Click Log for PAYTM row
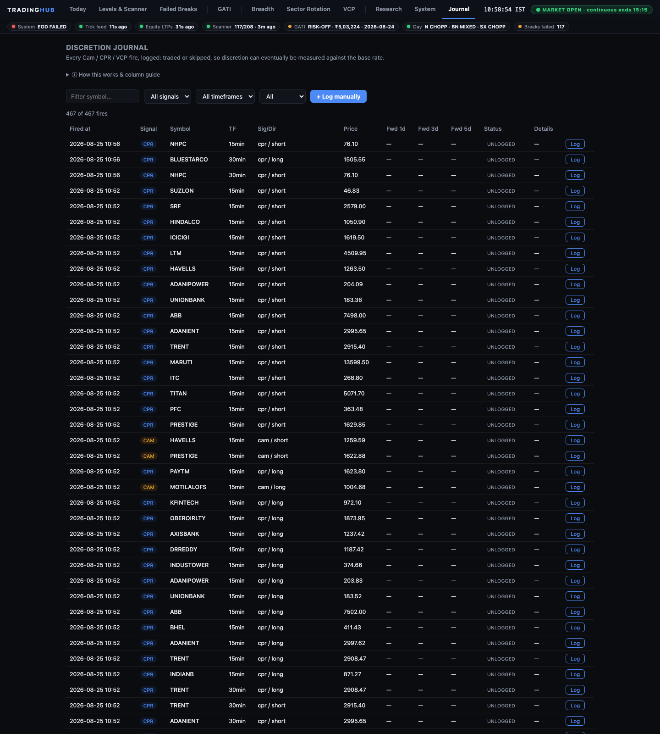This screenshot has height=734, width=660. tap(575, 472)
